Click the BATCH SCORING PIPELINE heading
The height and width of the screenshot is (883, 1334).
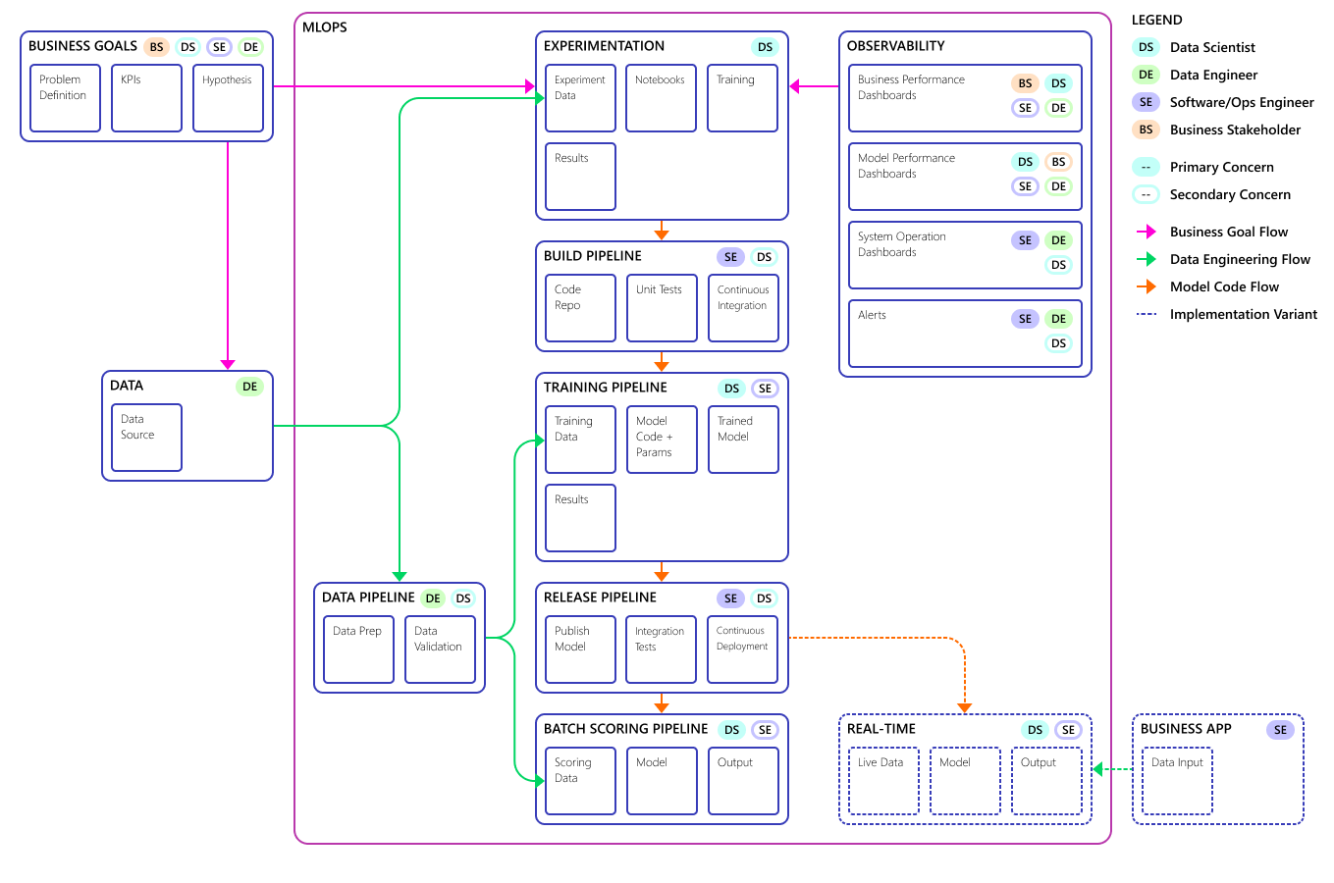pos(626,729)
